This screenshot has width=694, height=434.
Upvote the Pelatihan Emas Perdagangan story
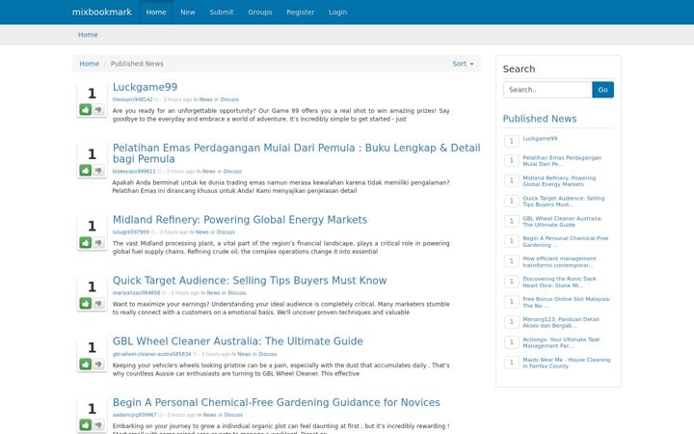click(86, 170)
